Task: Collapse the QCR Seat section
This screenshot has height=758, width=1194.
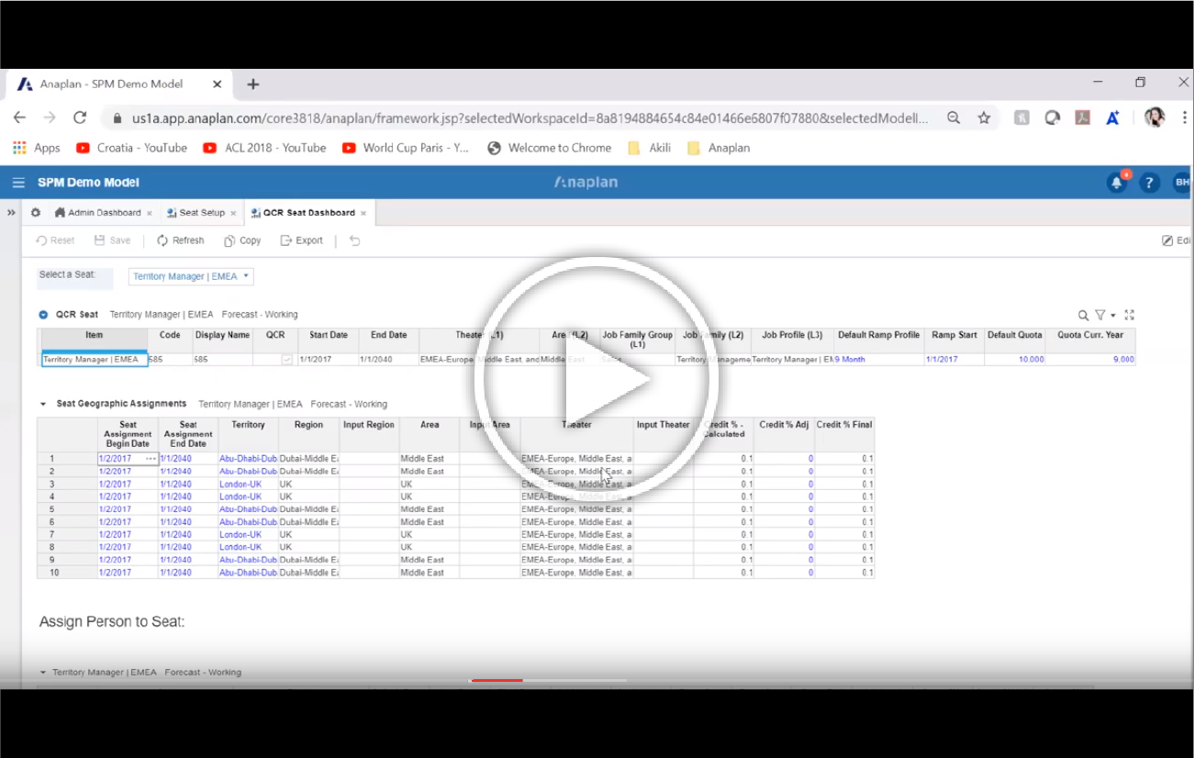Action: click(43, 315)
